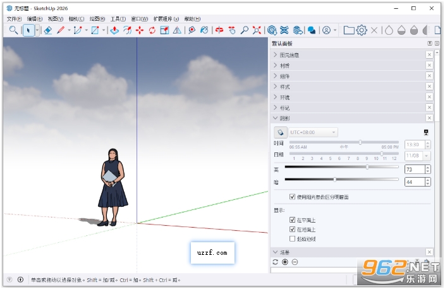Click the dark value field showing 44
The image size is (445, 289).
415,182
